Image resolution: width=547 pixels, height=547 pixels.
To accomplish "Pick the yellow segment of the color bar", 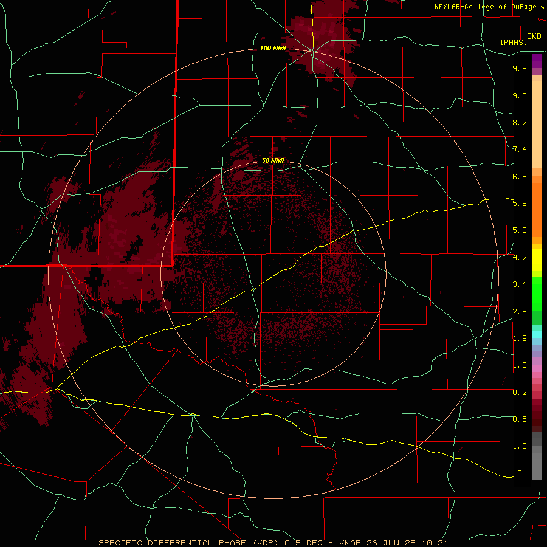I will point(537,260).
